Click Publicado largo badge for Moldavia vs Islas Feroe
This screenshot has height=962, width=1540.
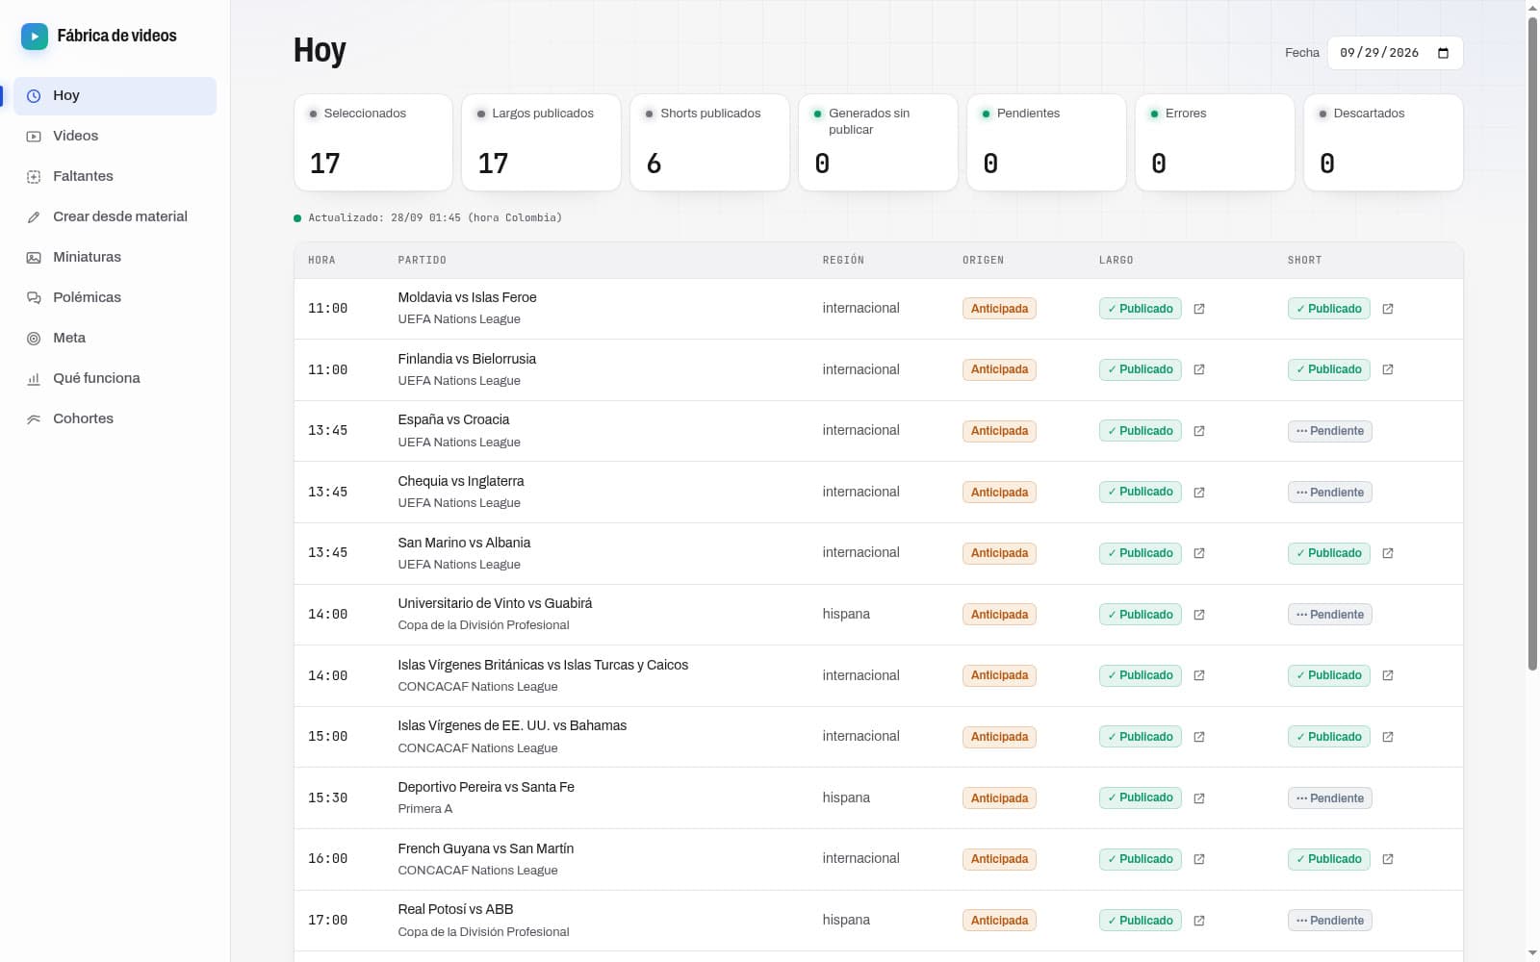(1141, 309)
